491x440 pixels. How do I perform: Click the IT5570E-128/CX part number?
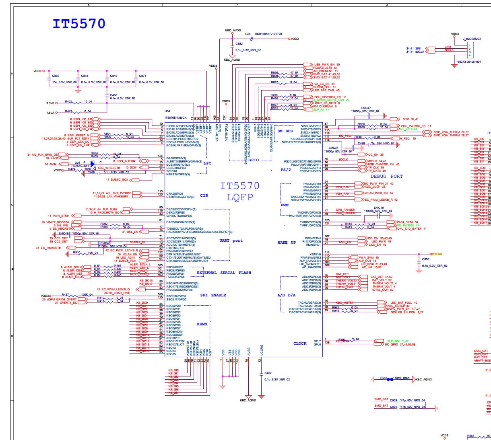coord(176,117)
